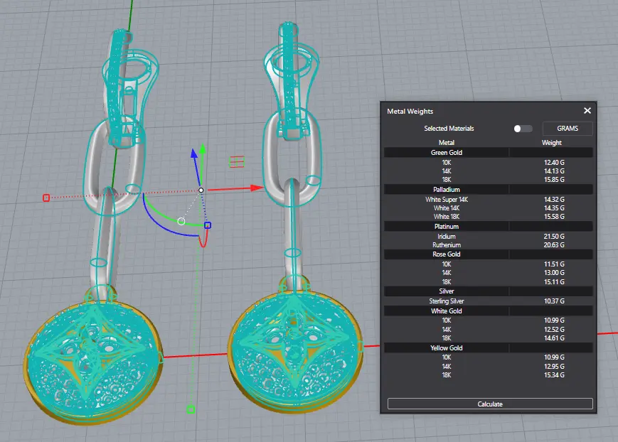Click the Yellow Gold group header
Viewport: 618px width, 442px height.
pos(447,347)
